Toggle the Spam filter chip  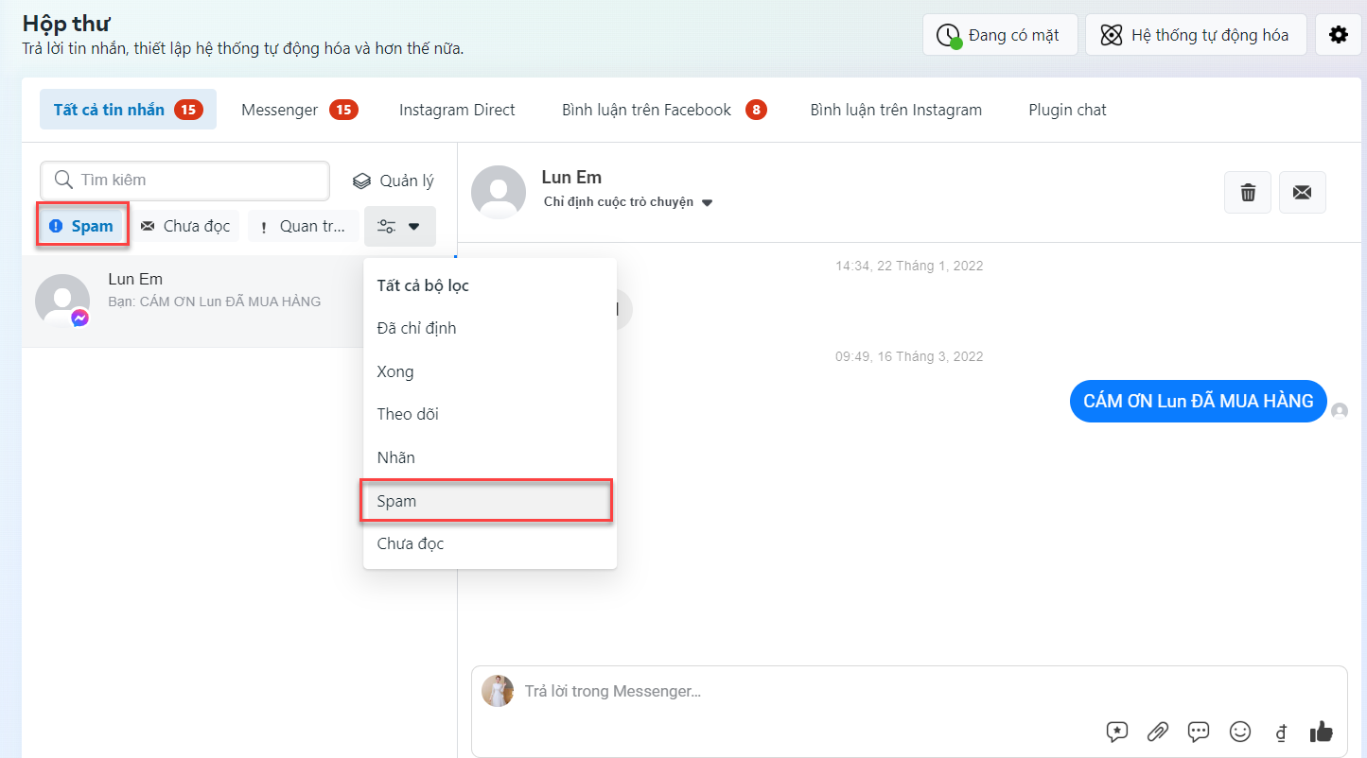82,226
